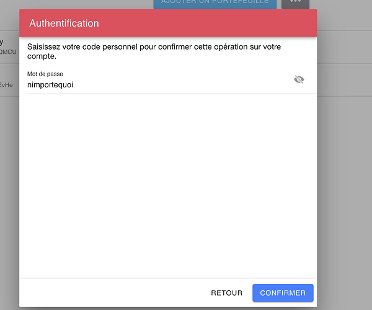The width and height of the screenshot is (372, 310).
Task: Click the Authentification dialog title
Action: [64, 23]
